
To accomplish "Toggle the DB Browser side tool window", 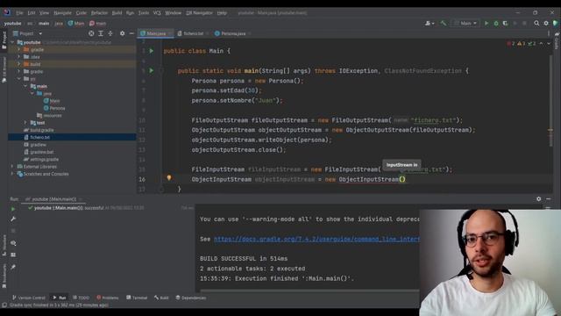I will [4, 69].
